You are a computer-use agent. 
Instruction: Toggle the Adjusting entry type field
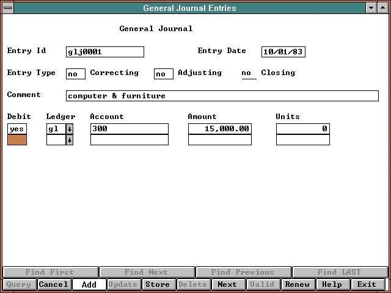163,74
